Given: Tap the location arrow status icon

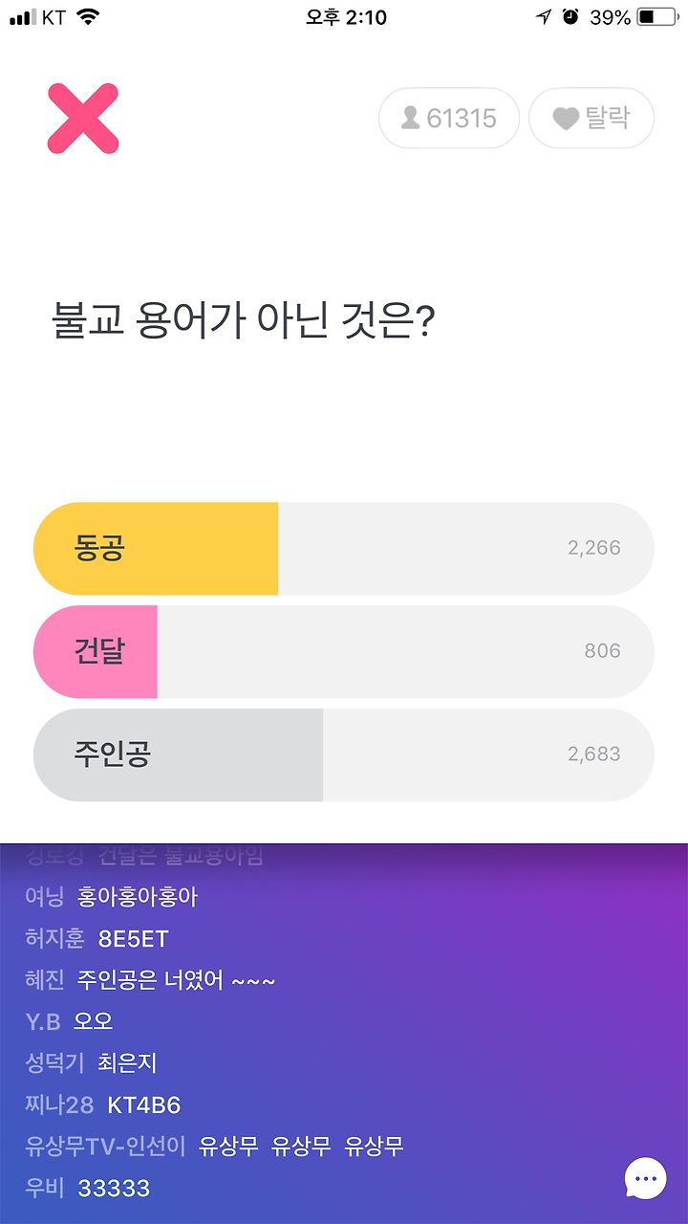Looking at the screenshot, I should tap(544, 17).
